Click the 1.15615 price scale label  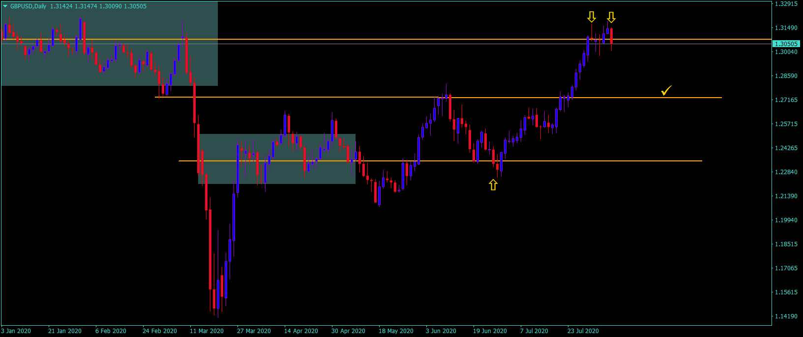[786, 292]
